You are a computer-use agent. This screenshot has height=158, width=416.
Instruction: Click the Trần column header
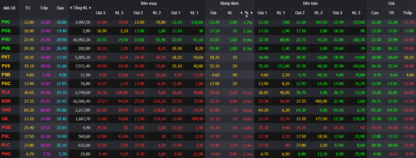[x=44, y=8]
